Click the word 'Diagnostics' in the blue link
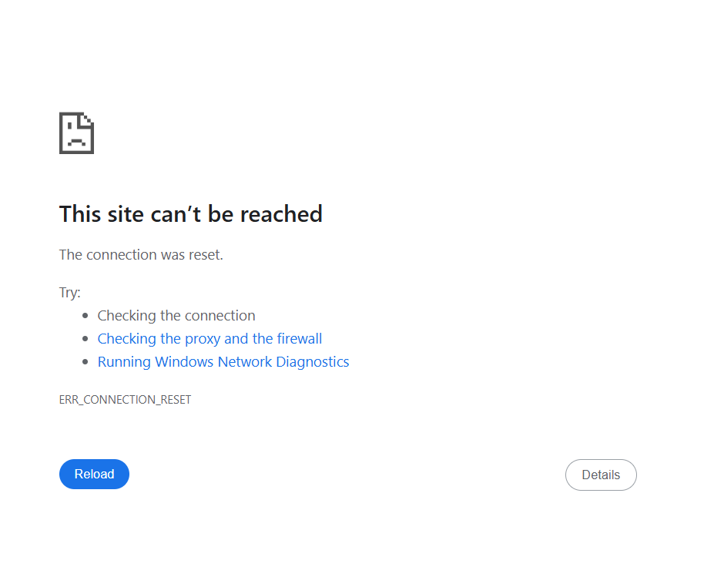This screenshot has height=567, width=714. [313, 362]
